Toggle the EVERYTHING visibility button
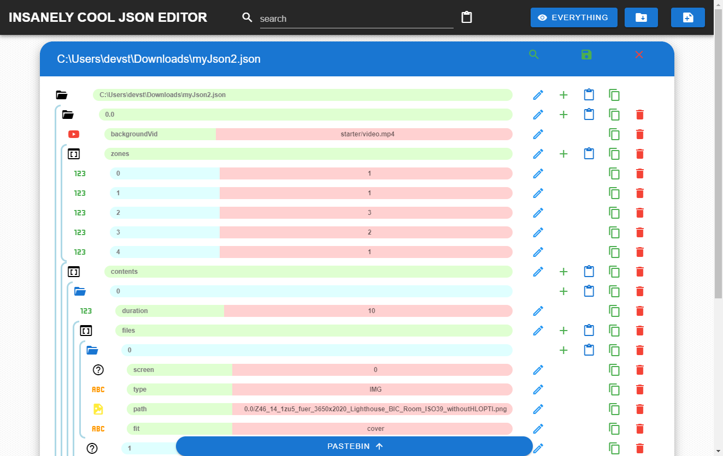723x456 pixels. click(x=574, y=17)
